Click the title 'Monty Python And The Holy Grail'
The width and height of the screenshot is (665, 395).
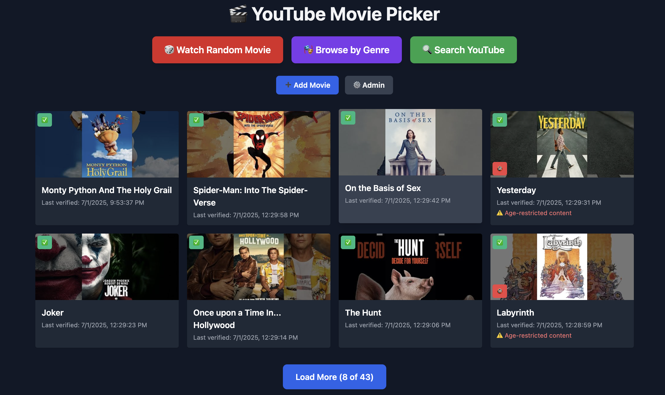click(107, 190)
